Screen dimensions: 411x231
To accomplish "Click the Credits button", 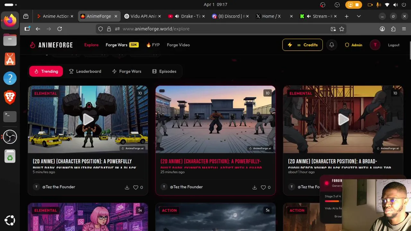I will pyautogui.click(x=302, y=45).
